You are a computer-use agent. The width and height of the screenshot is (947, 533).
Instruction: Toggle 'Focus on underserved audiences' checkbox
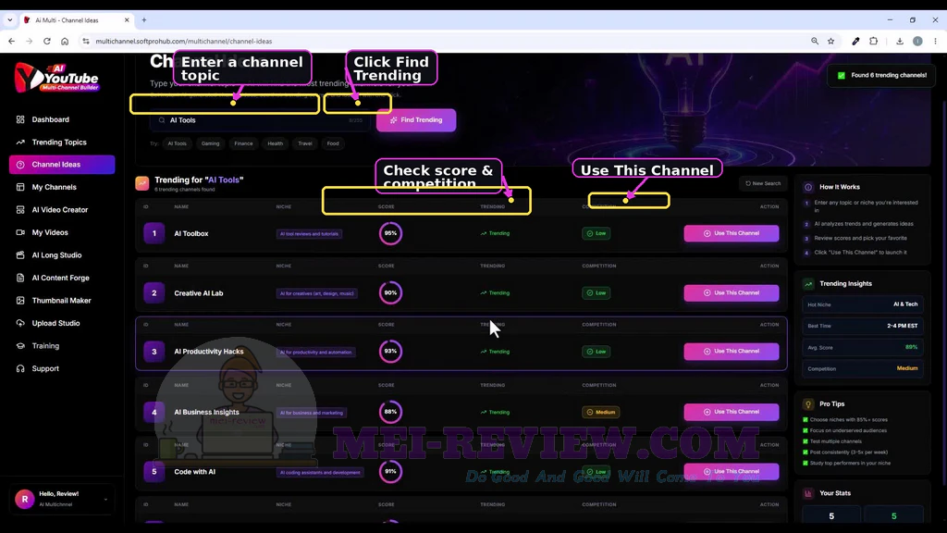click(x=806, y=431)
